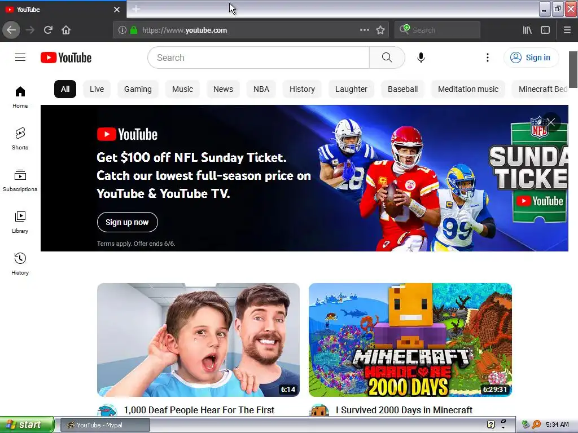Click the green padlock security icon
Screen dimensions: 578x433
pyautogui.click(x=134, y=30)
